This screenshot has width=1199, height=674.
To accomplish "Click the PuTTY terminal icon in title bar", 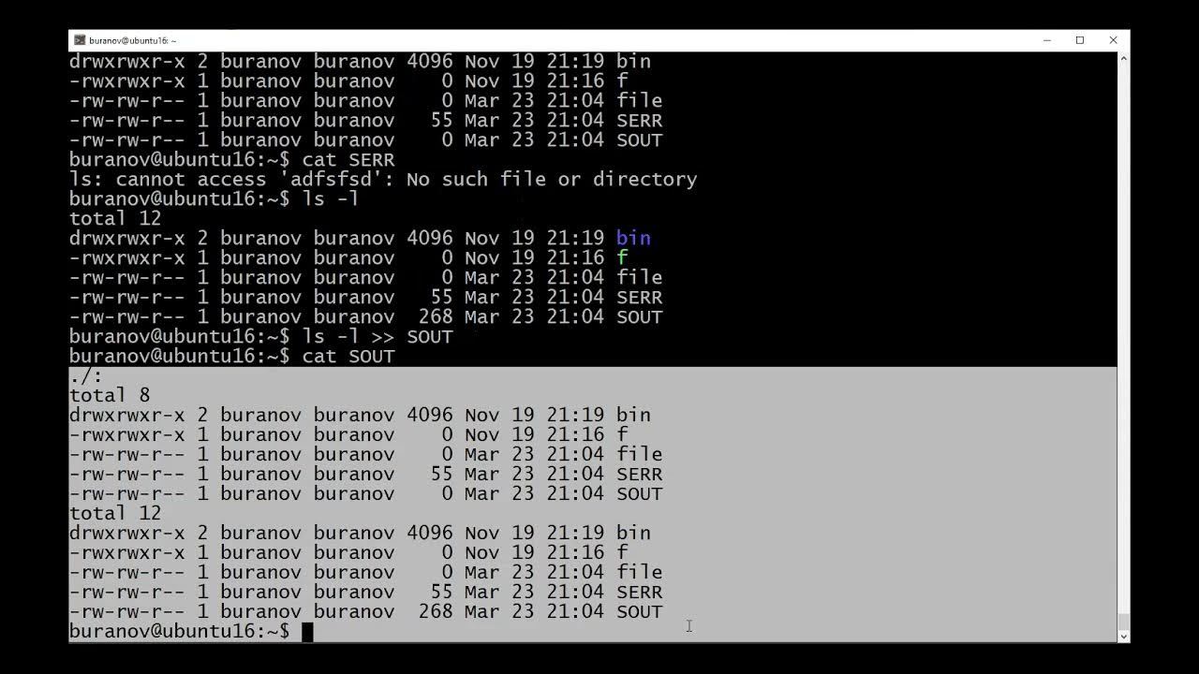I will [x=80, y=40].
